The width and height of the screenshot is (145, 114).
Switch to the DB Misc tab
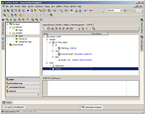coord(59,25)
